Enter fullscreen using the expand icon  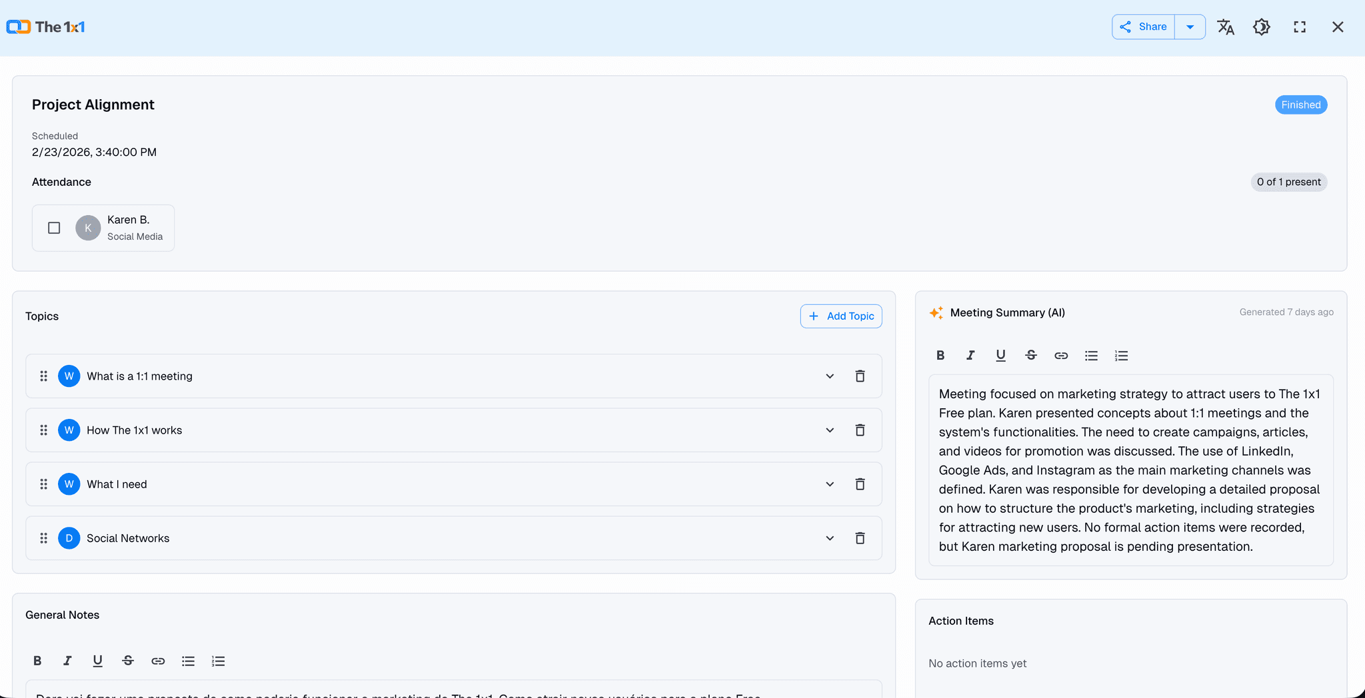click(1299, 27)
